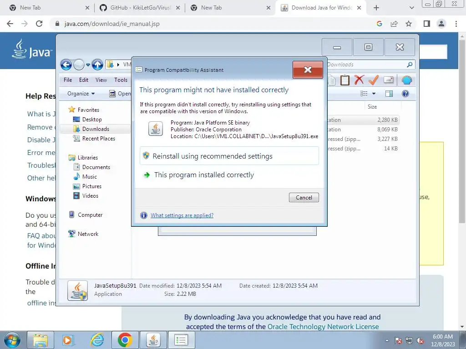Click the Paste clipboard toolbar icon
The width and height of the screenshot is (466, 349).
345,80
